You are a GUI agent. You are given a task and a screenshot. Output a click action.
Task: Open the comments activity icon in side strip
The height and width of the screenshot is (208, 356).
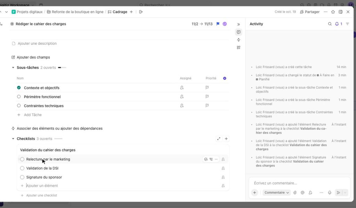(238, 32)
